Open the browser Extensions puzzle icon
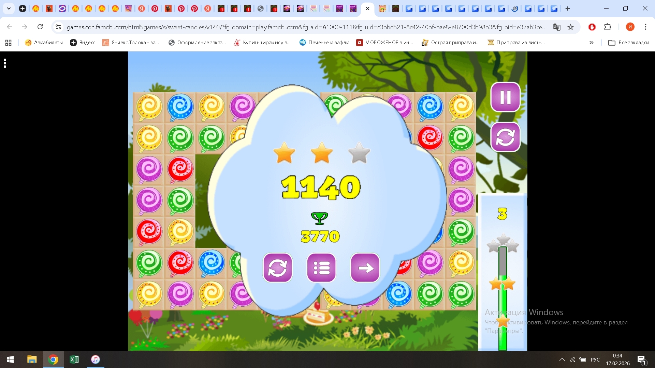The height and width of the screenshot is (368, 655). tap(608, 27)
